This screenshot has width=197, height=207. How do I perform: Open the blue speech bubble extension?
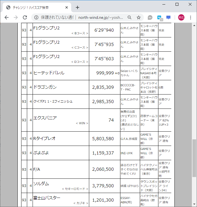coord(168,17)
